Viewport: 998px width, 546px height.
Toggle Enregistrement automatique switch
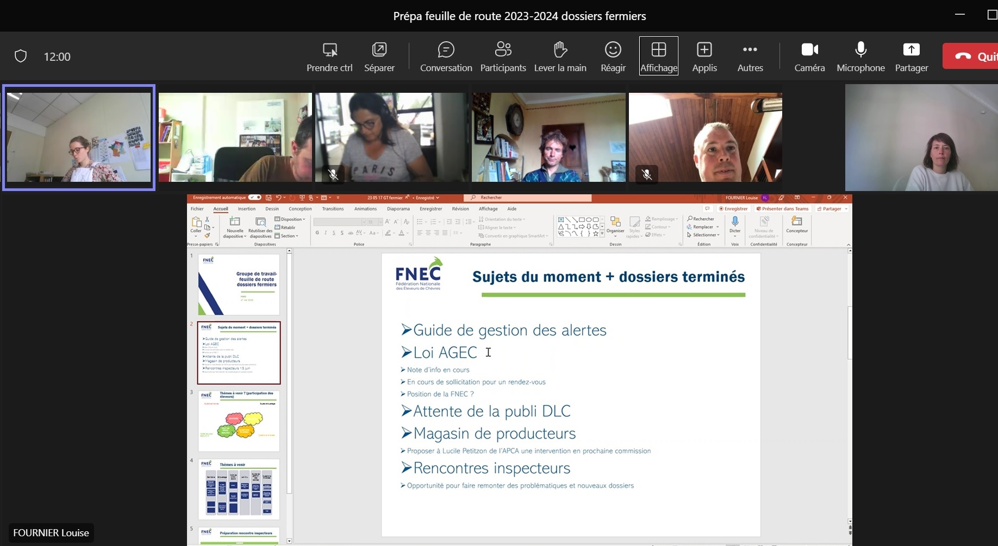pyautogui.click(x=254, y=198)
